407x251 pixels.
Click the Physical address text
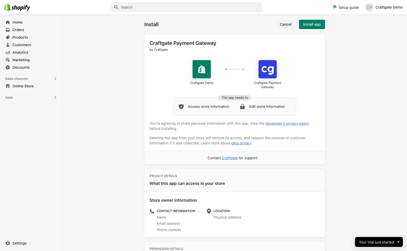click(x=228, y=217)
